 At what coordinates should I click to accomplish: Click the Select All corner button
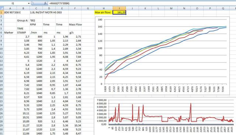click(x=1, y=8)
